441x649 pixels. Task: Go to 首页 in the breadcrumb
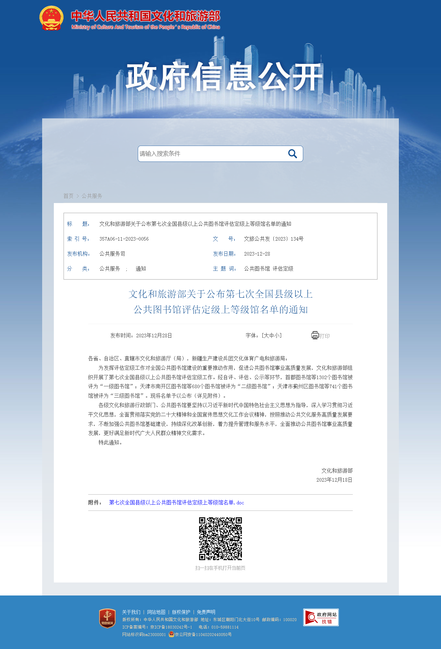[68, 196]
